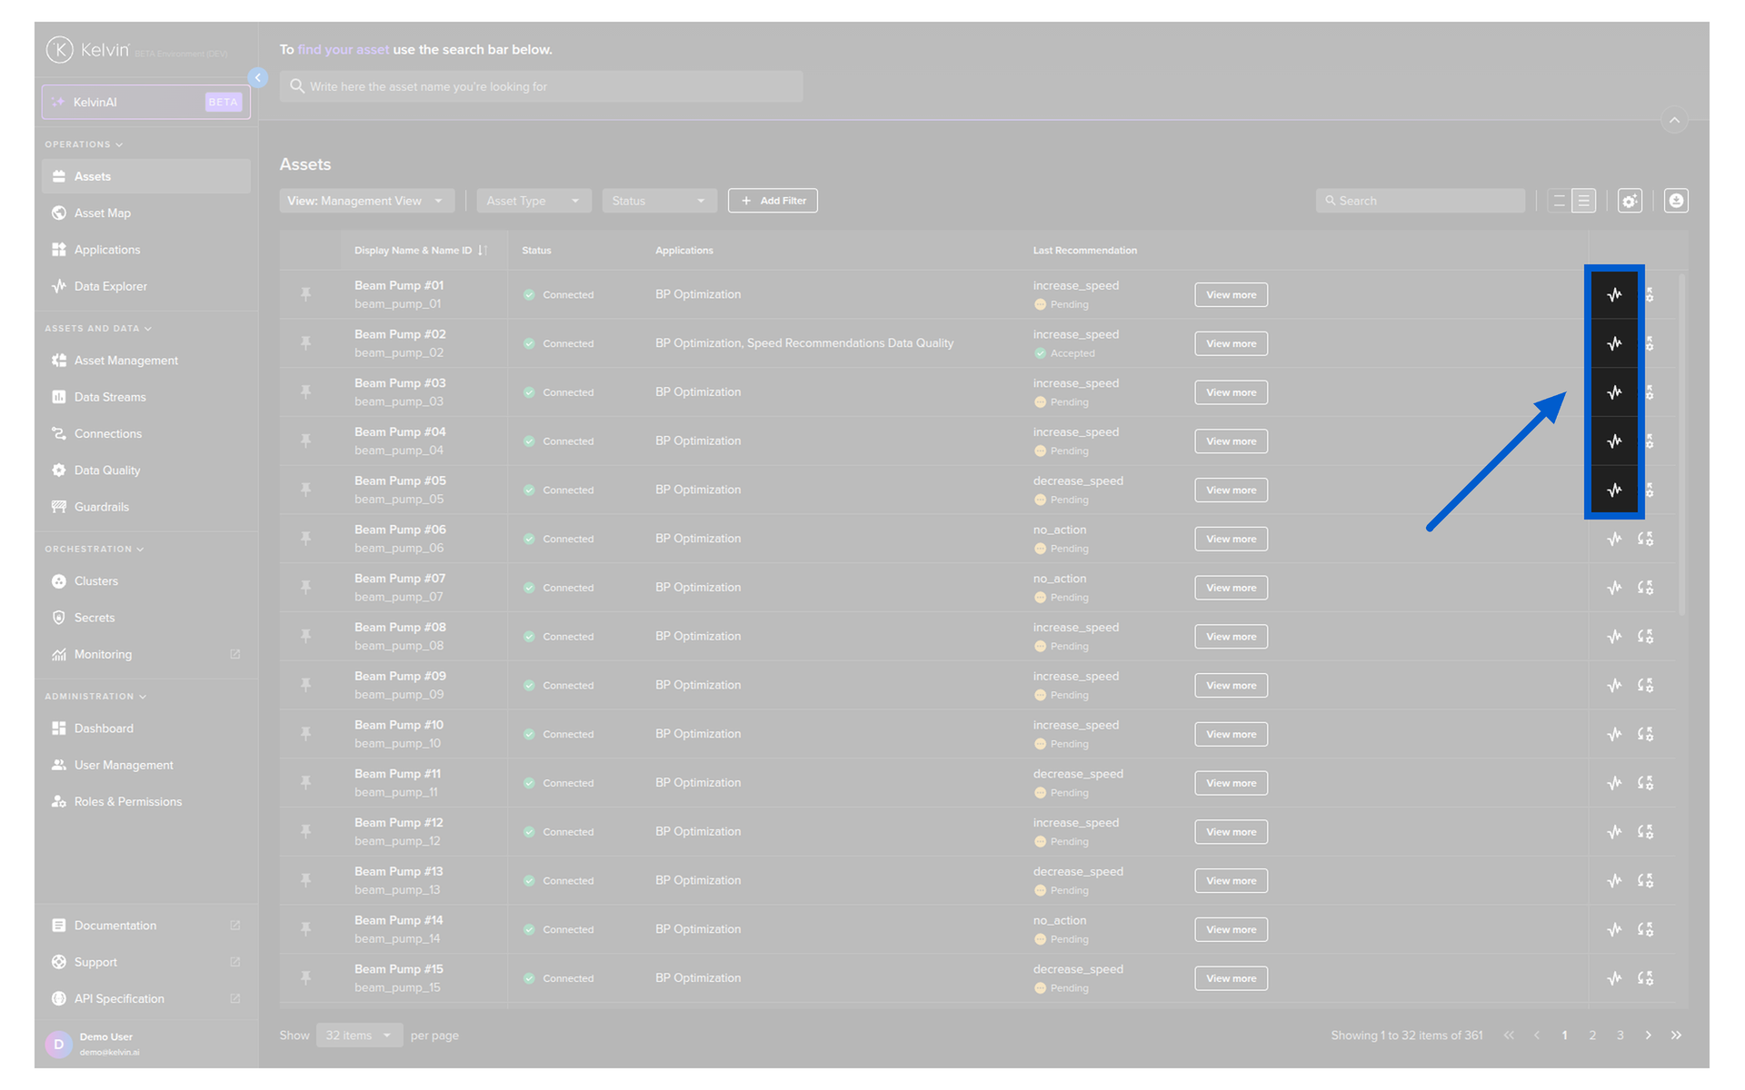The width and height of the screenshot is (1745, 1090).
Task: Click Add Filter button
Action: click(x=773, y=201)
